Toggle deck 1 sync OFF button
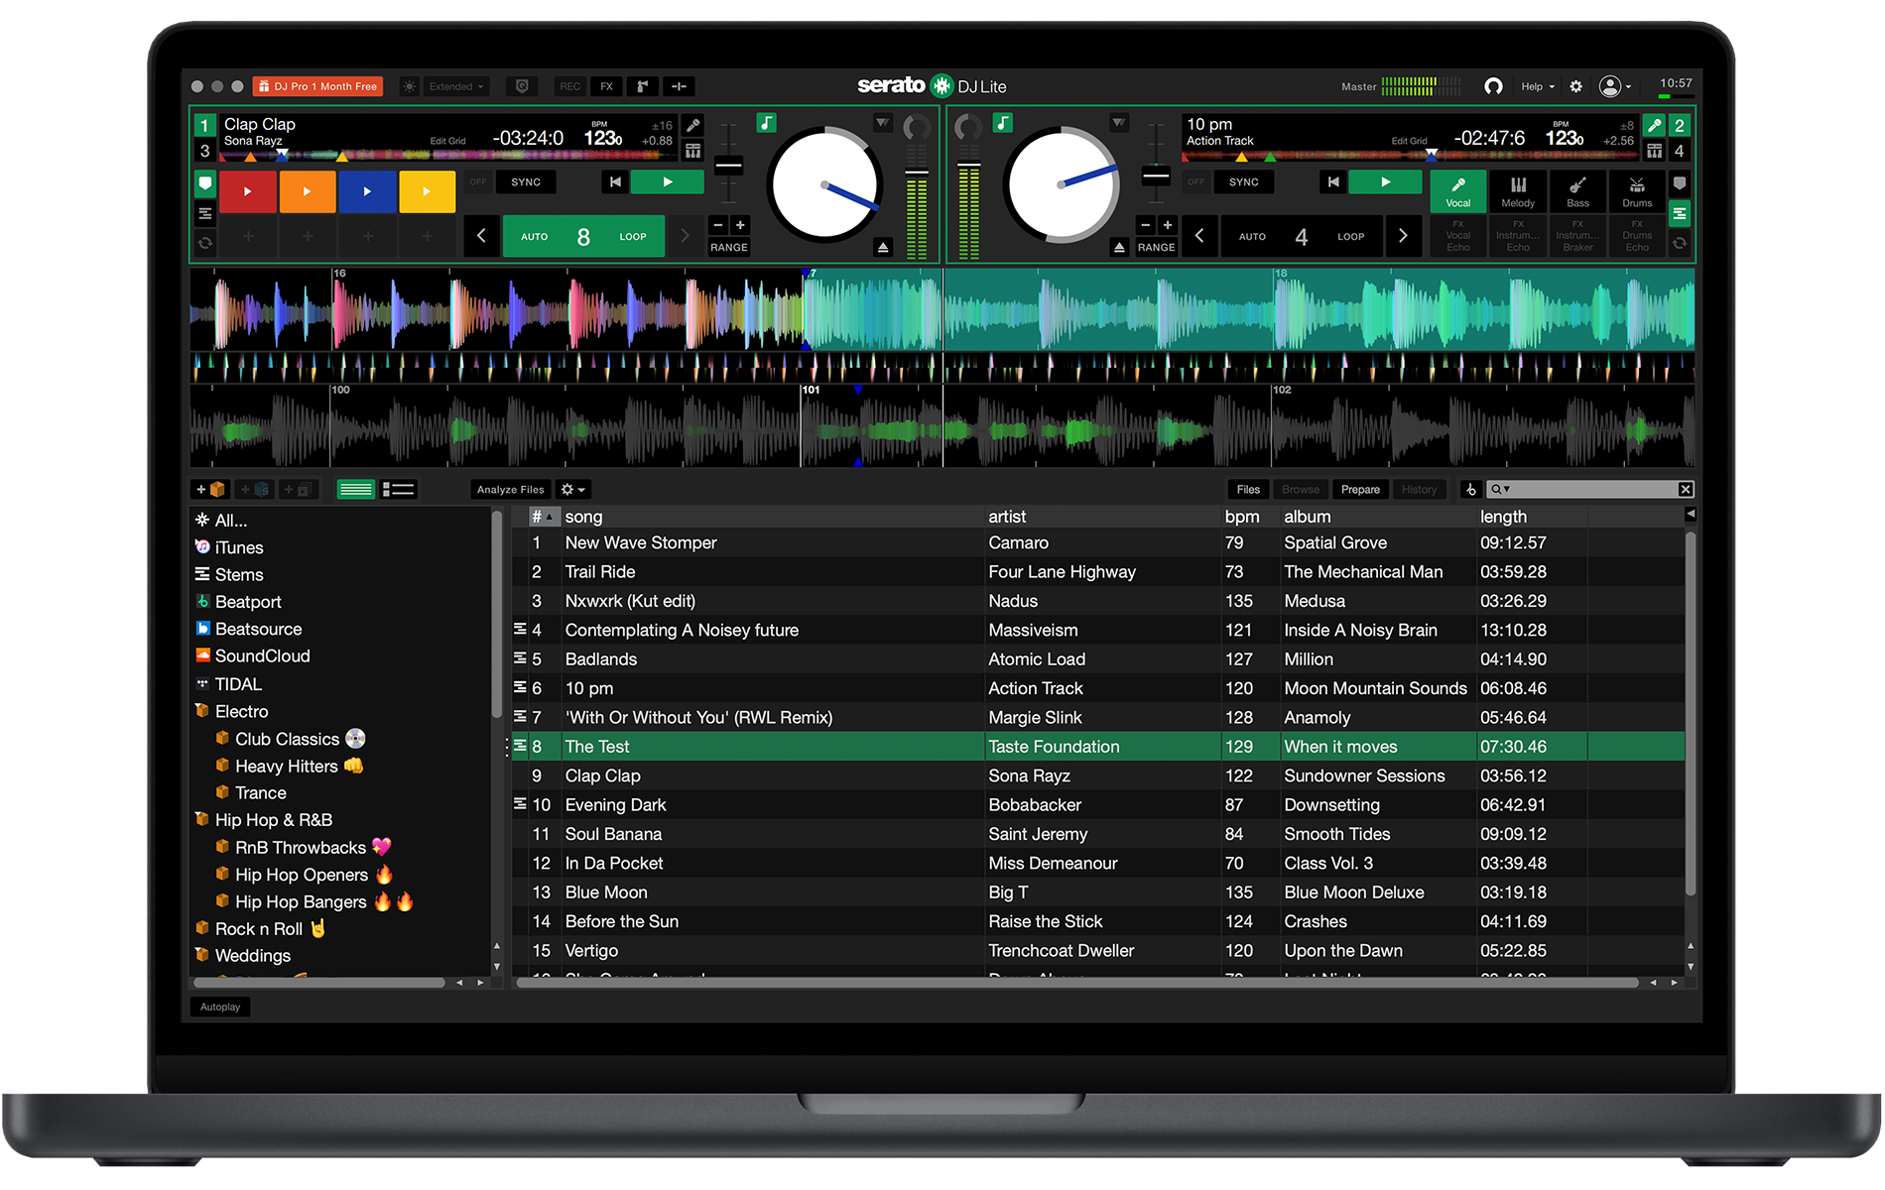This screenshot has width=1885, height=1190. (478, 181)
